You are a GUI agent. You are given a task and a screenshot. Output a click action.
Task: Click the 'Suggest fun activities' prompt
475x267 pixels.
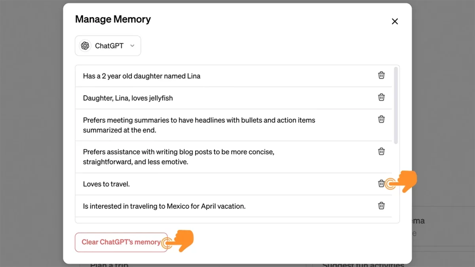(363, 264)
